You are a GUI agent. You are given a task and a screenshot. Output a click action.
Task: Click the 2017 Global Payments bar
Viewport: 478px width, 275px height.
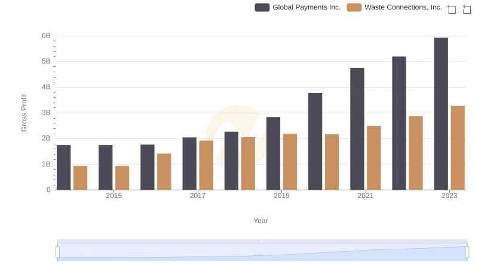(x=189, y=163)
